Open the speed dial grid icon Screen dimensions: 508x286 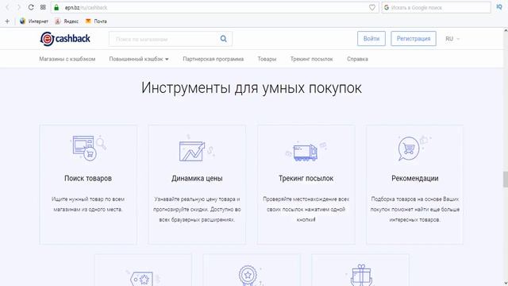tap(43, 7)
